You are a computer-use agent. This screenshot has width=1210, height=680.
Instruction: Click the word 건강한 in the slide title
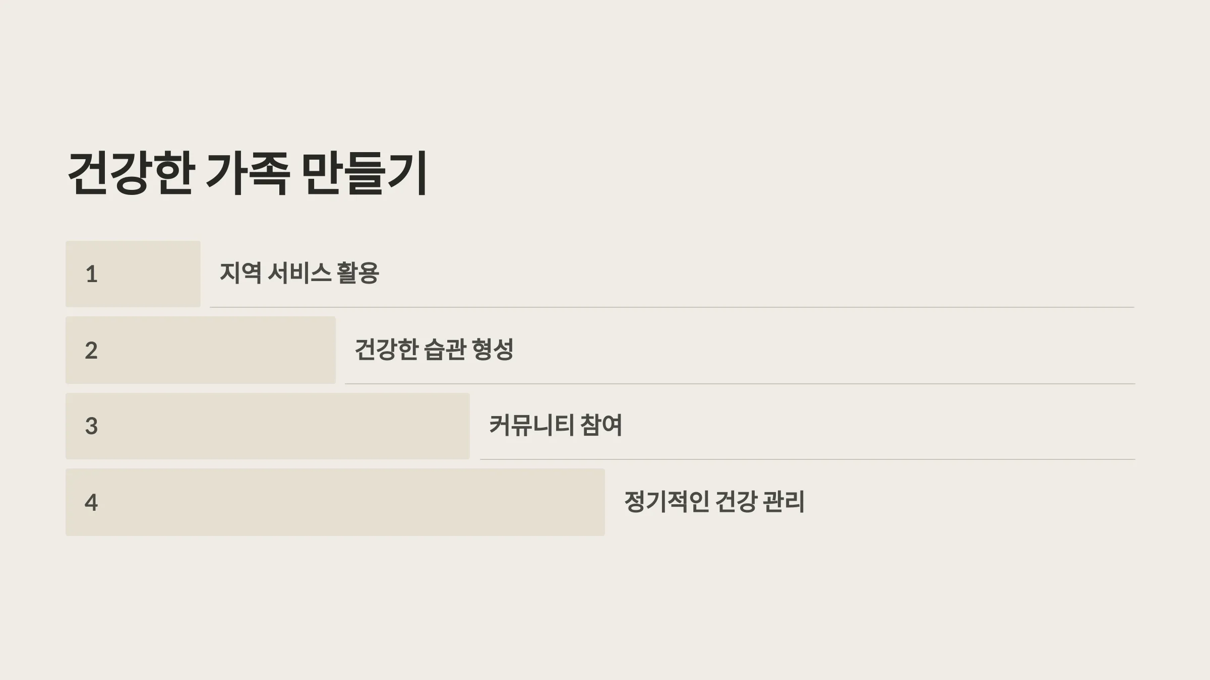(x=131, y=173)
